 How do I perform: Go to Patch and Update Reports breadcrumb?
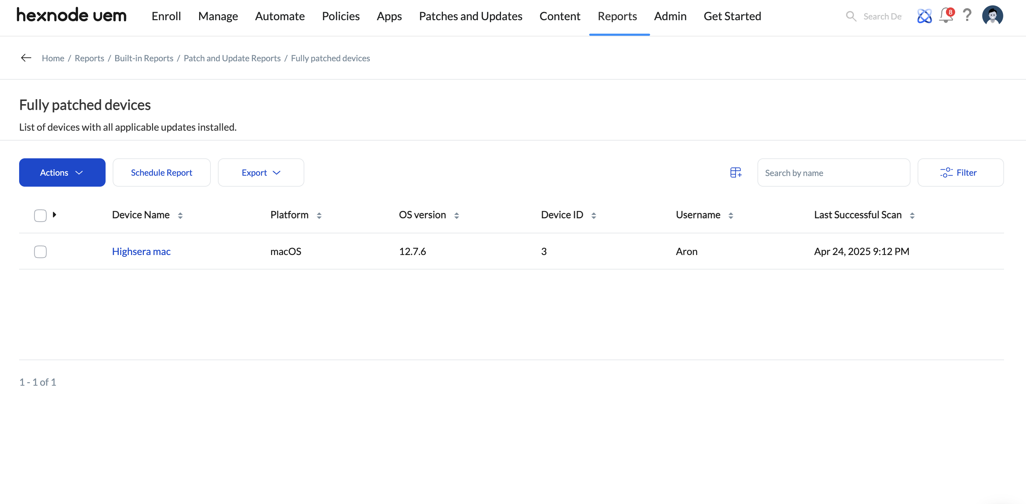pyautogui.click(x=232, y=58)
